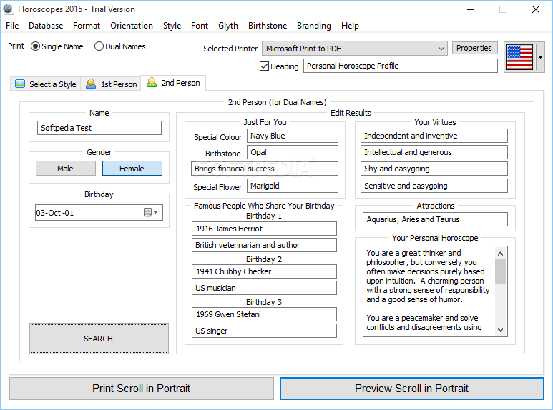Viewport: 553px width, 410px height.
Task: Click the Birthstone Opal field
Action: (x=293, y=153)
